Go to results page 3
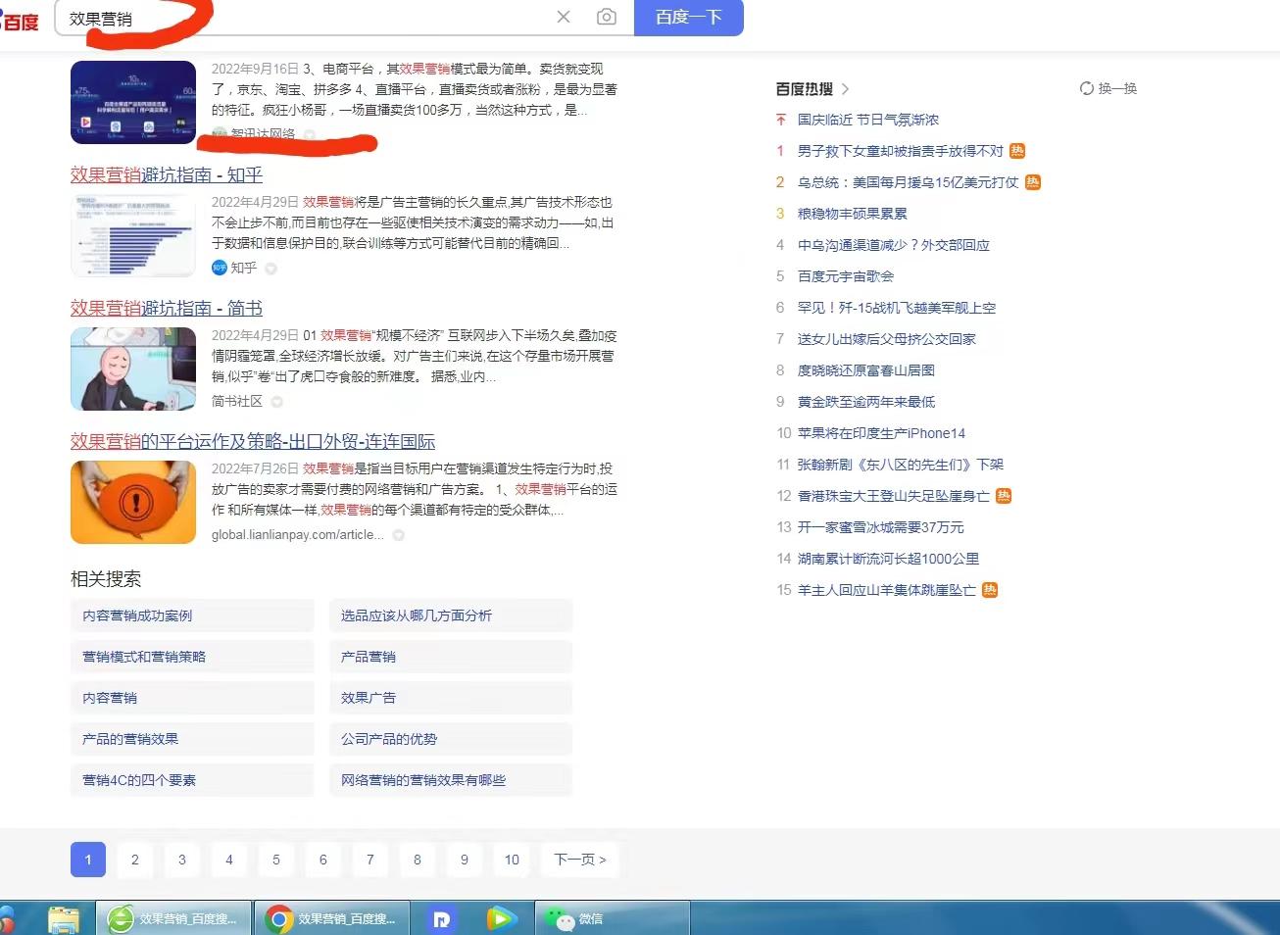This screenshot has height=935, width=1280. point(182,860)
